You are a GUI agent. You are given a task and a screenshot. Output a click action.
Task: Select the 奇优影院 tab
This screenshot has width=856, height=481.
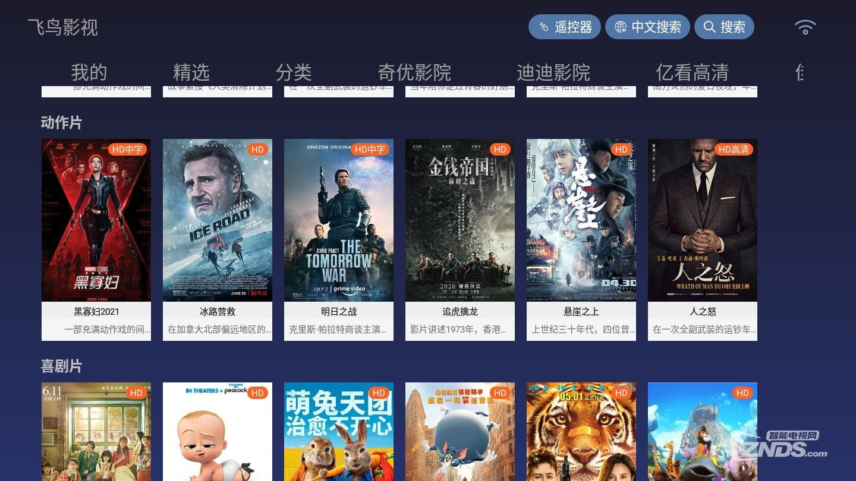(414, 72)
